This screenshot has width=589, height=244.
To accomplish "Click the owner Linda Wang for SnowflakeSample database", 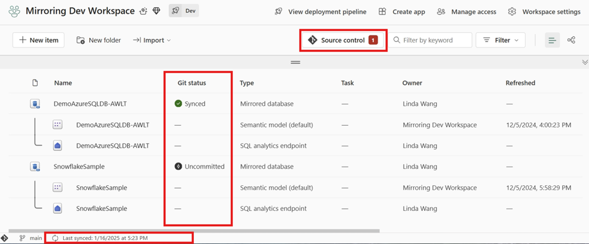I will [419, 166].
